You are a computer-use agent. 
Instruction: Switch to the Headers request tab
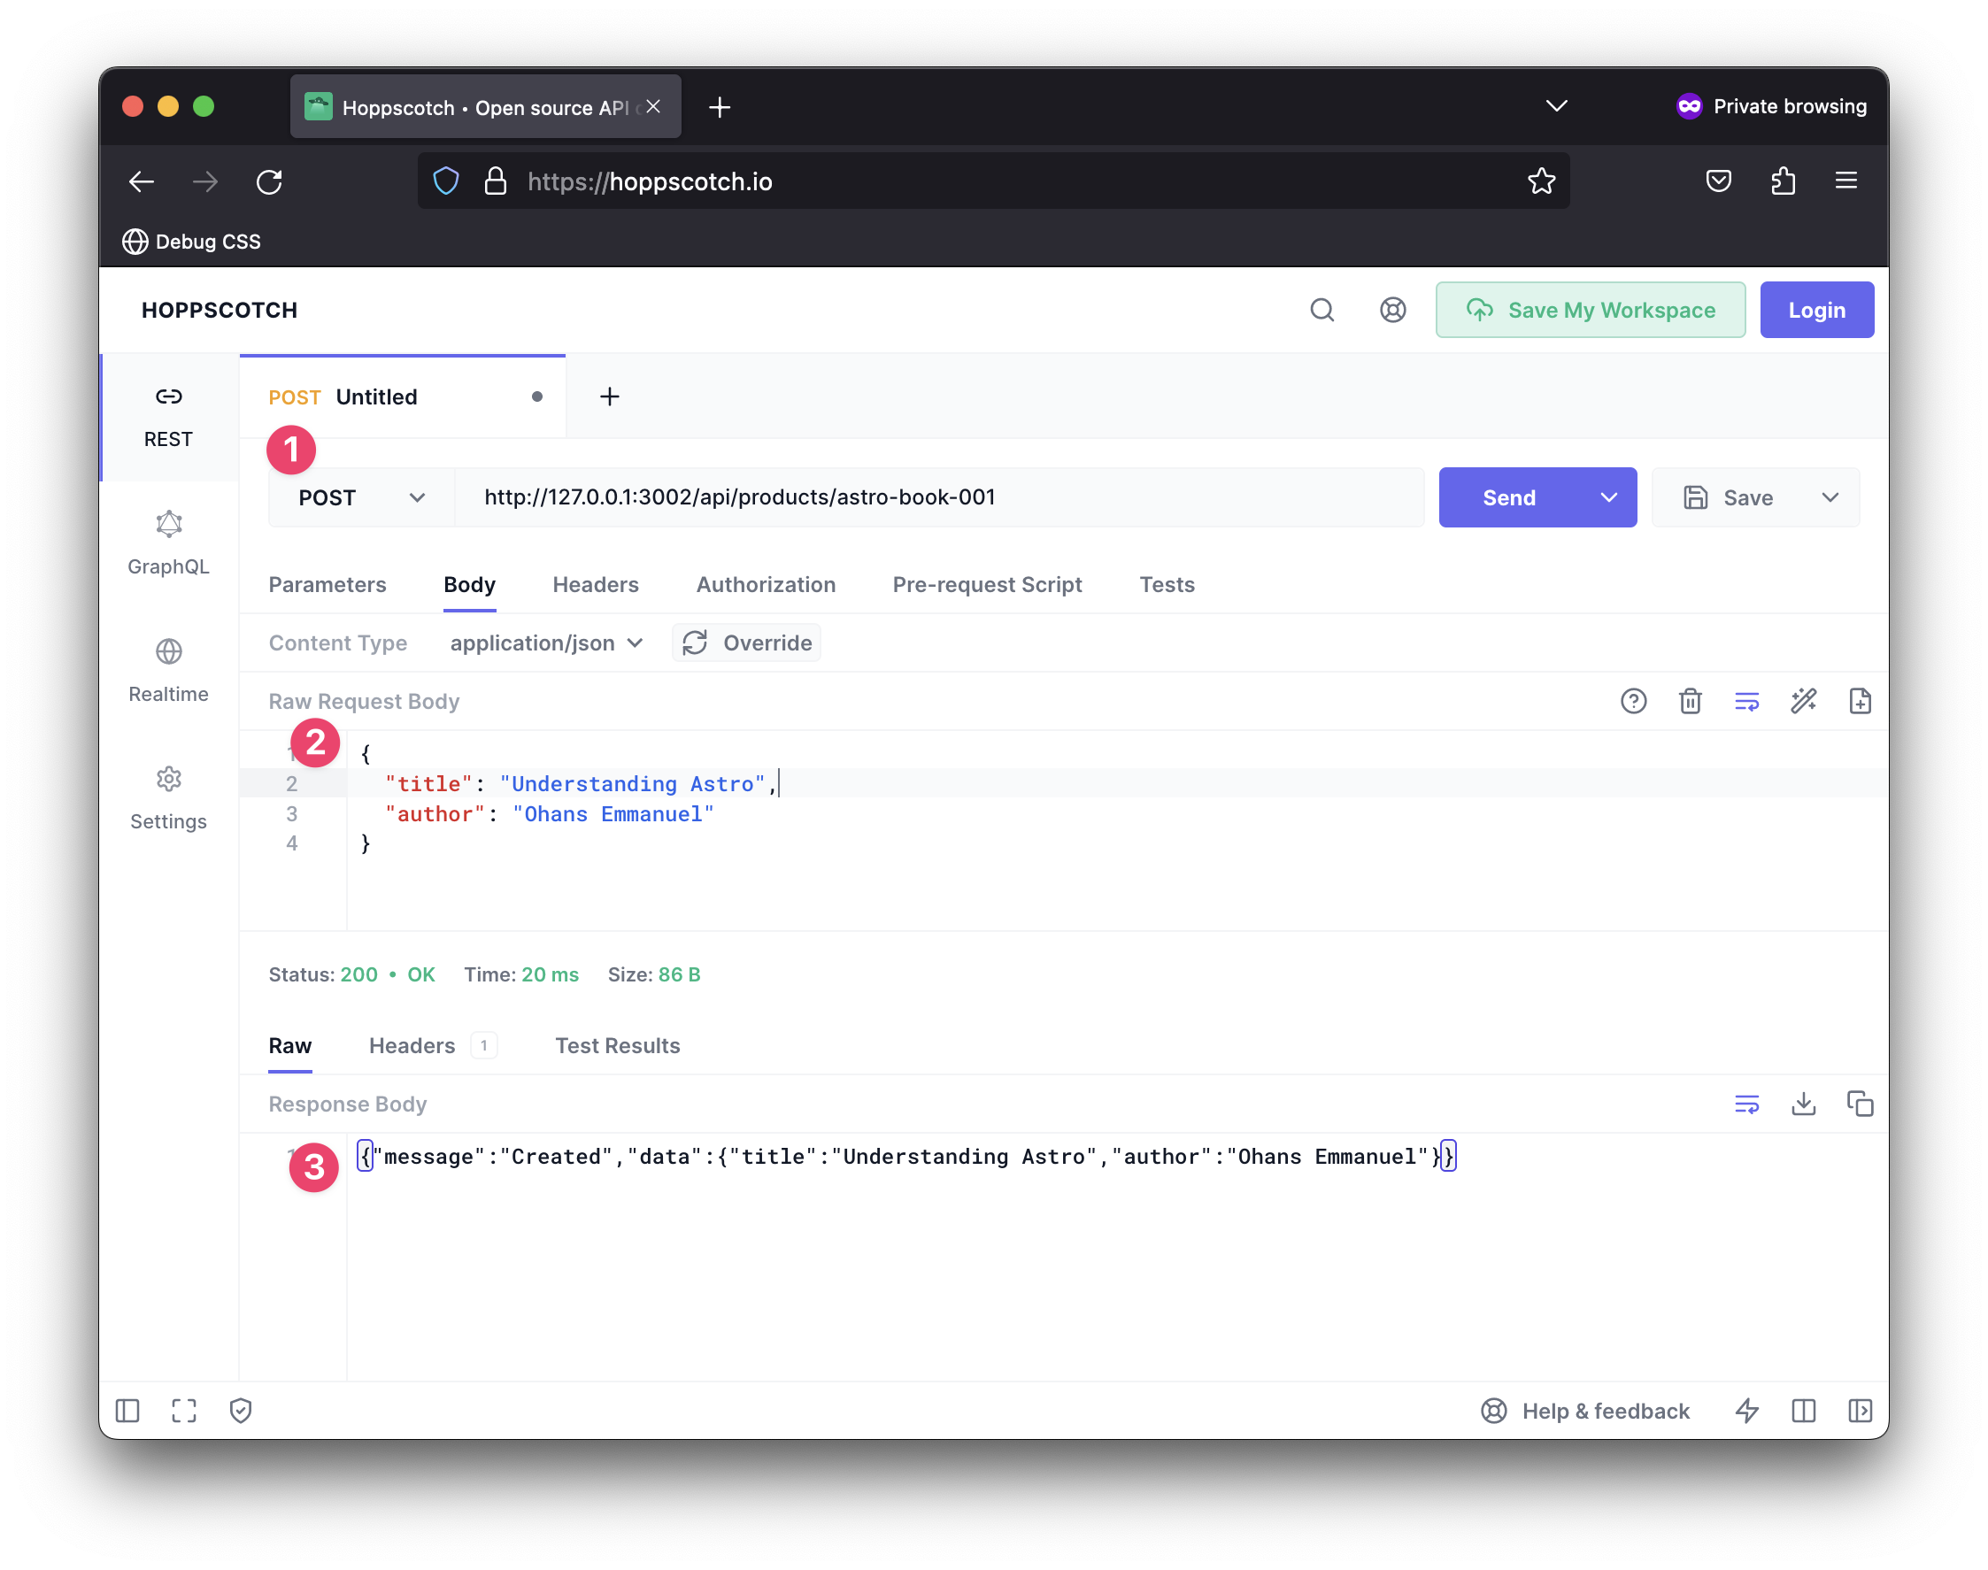click(x=596, y=585)
